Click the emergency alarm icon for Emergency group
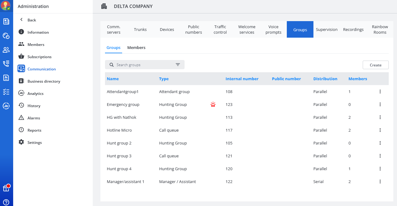 [x=213, y=104]
